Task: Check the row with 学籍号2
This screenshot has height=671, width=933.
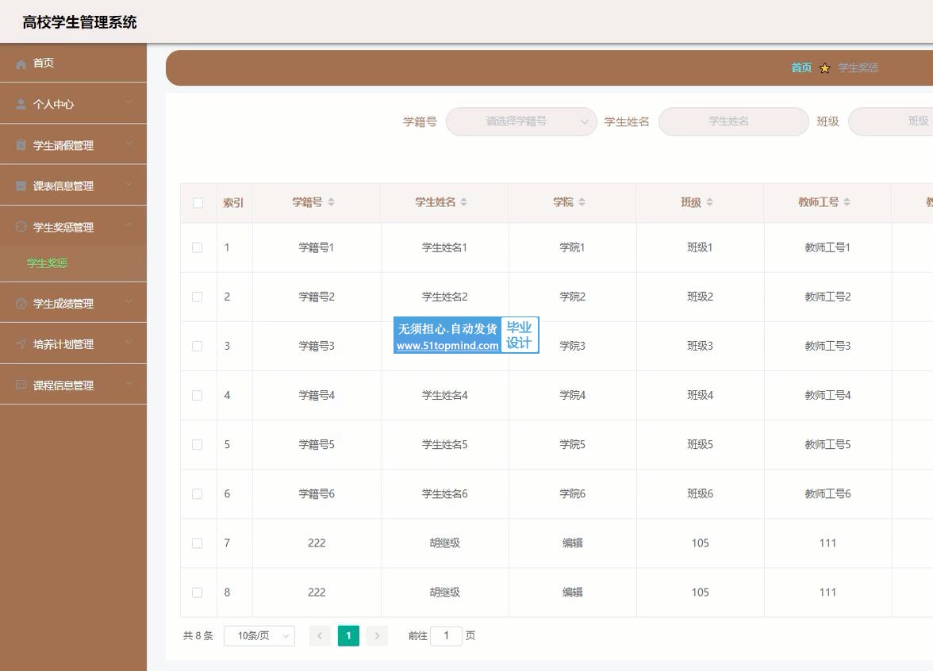Action: (197, 297)
